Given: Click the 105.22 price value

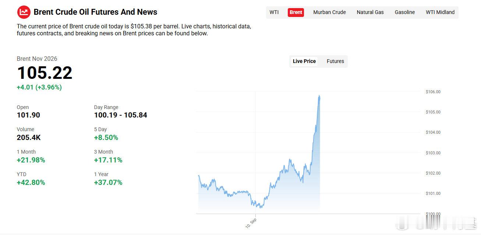Looking at the screenshot, I should coord(45,73).
